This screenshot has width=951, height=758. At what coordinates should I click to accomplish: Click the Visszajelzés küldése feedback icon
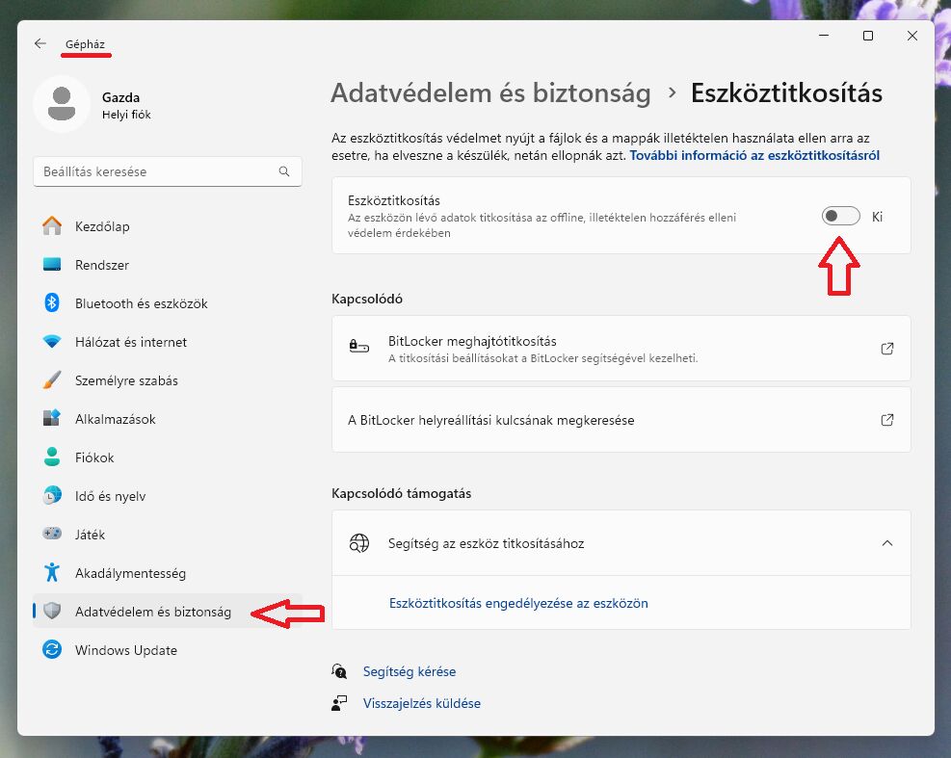click(339, 703)
